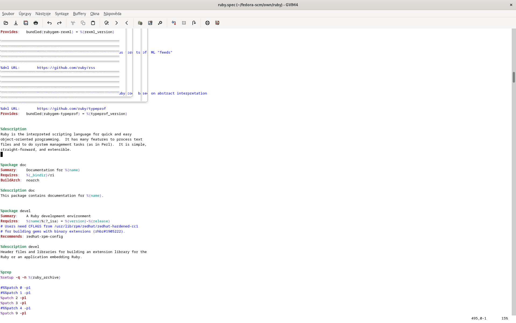Save all files with the floppy disk icon

point(26,23)
